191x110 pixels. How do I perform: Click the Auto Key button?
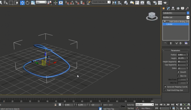click(x=131, y=105)
